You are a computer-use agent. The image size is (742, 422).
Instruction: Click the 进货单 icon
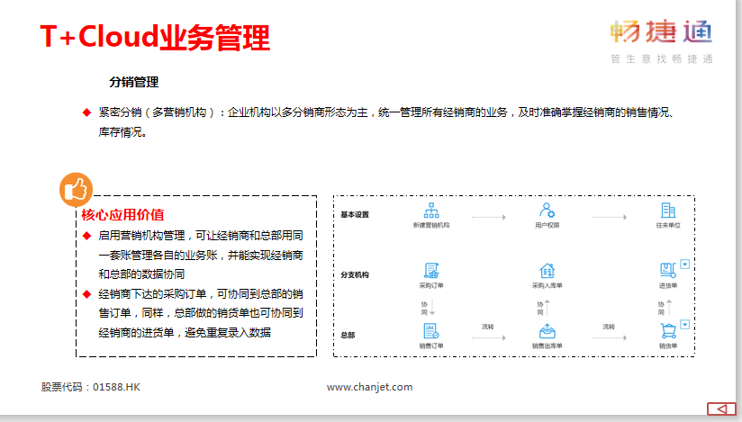coord(667,271)
